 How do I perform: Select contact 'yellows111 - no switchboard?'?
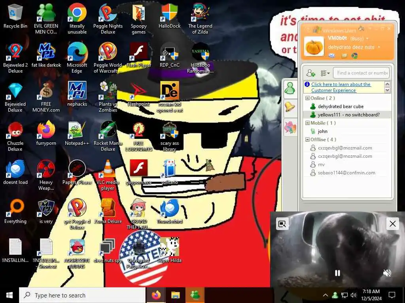[346, 115]
